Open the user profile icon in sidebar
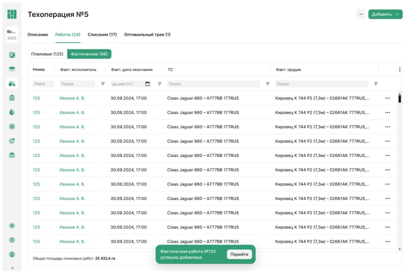408x273 pixels. tap(12, 254)
